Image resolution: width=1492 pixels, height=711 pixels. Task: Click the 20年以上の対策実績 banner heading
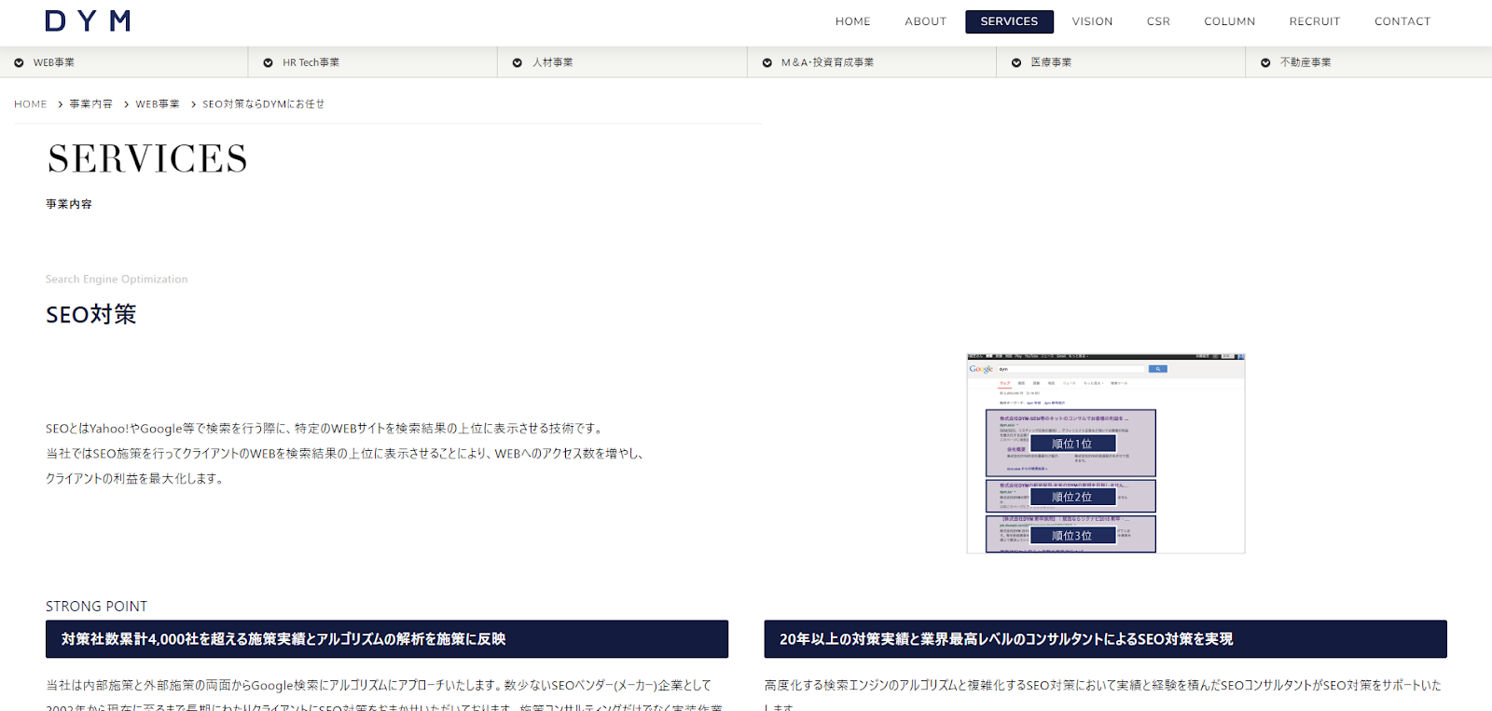point(1105,639)
